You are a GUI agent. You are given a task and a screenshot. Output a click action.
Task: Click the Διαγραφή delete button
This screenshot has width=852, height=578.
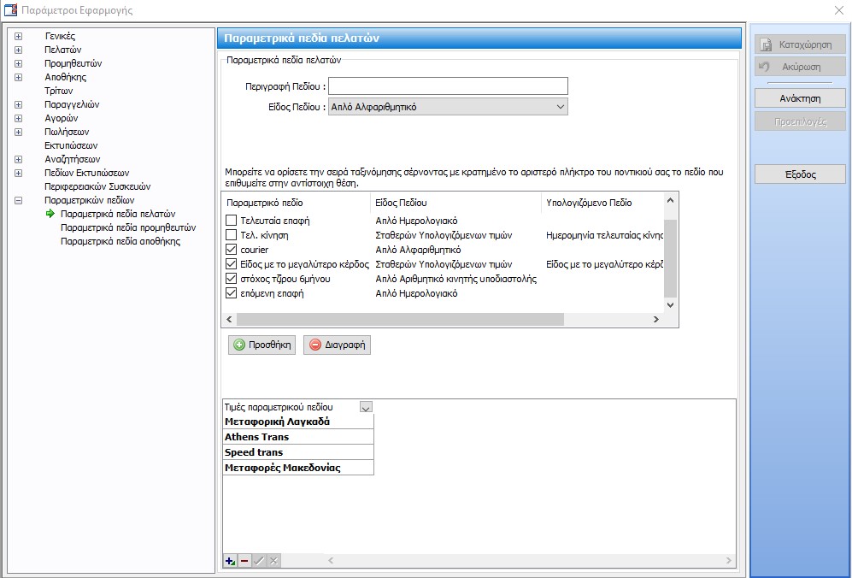[x=337, y=345]
